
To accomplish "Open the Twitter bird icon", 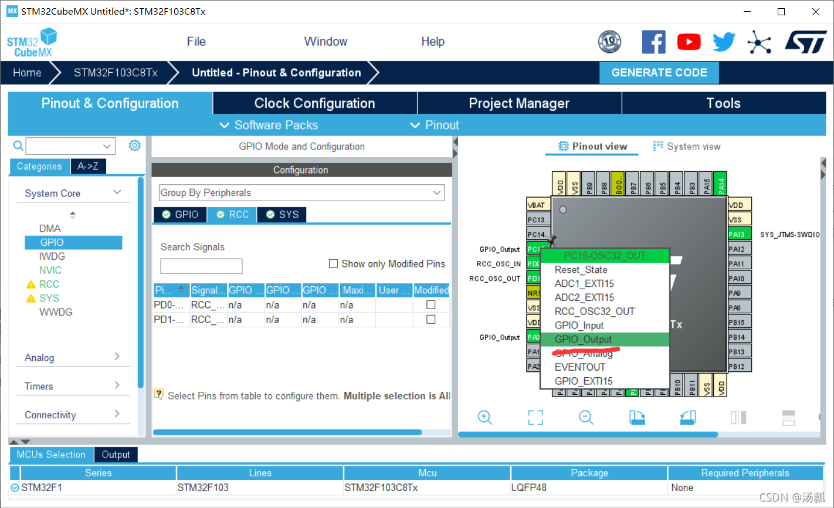I will 724,42.
